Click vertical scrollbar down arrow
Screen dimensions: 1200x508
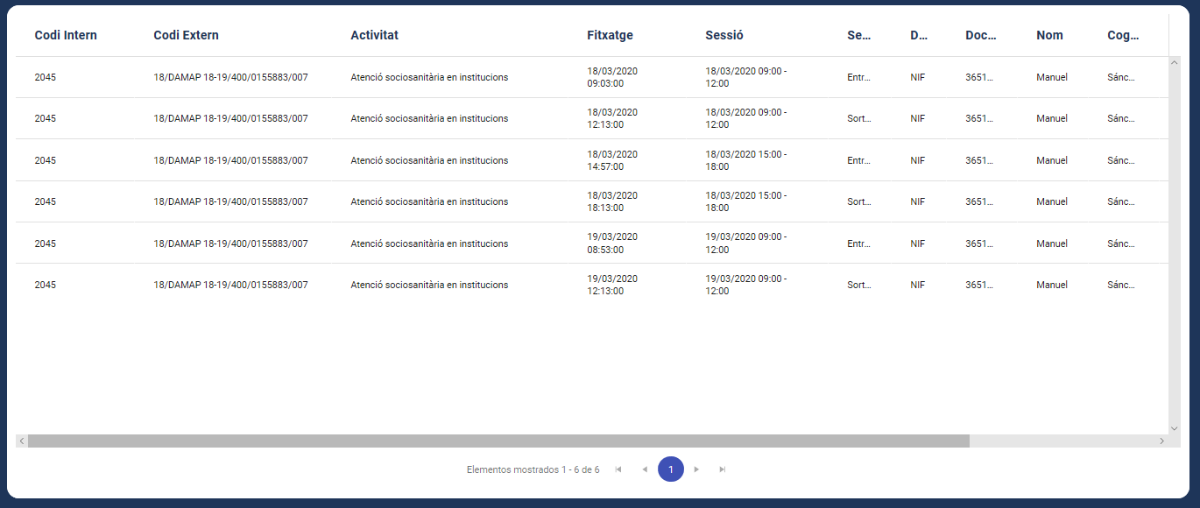coord(1175,428)
